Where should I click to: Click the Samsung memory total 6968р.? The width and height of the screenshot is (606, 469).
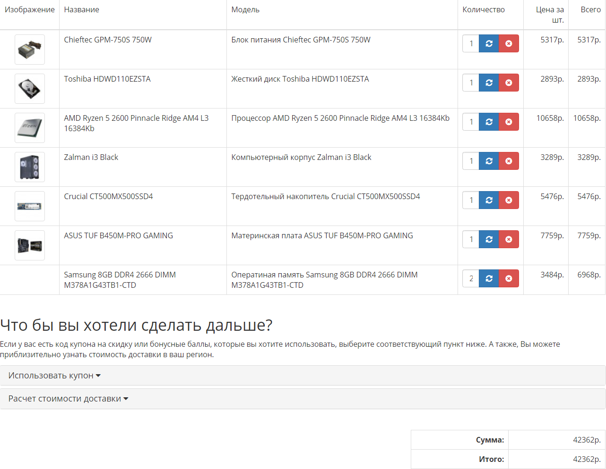coord(589,275)
